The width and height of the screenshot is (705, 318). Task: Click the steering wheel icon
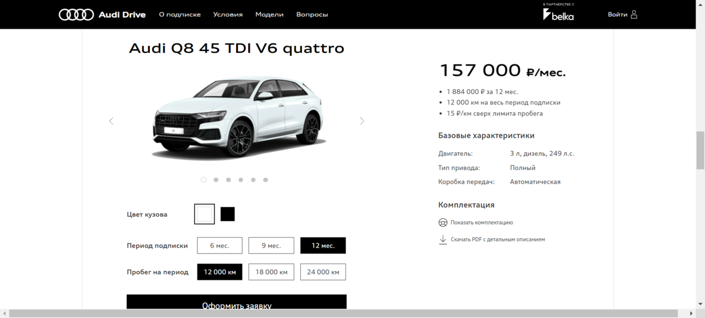(443, 222)
